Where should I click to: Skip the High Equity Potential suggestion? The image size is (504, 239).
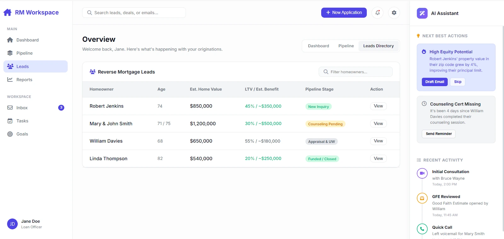click(x=457, y=82)
